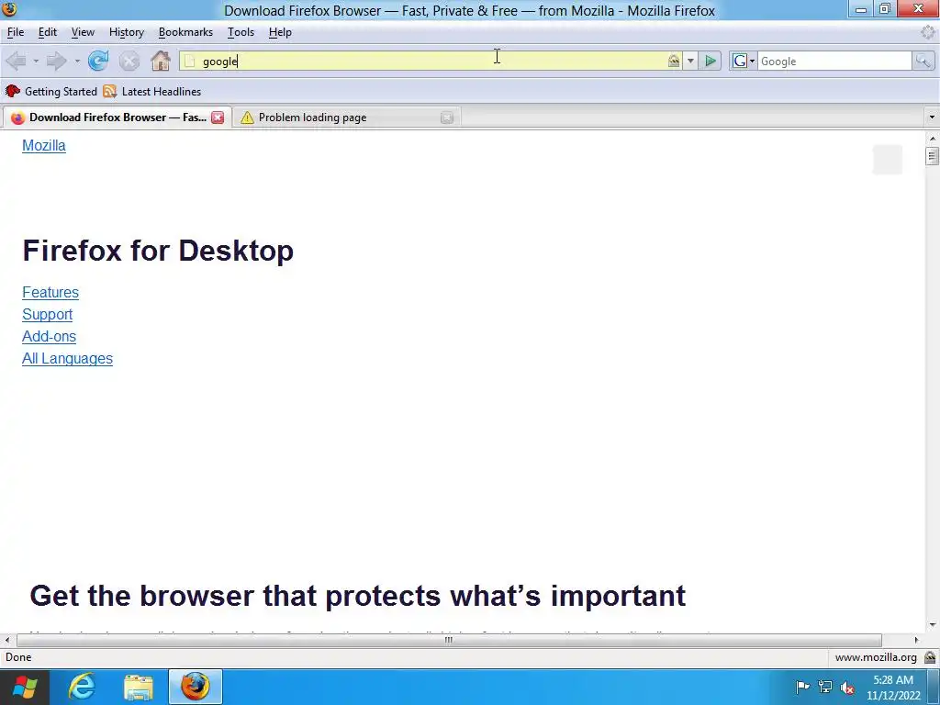
Task: Click the Back navigation arrow
Action: (x=17, y=61)
